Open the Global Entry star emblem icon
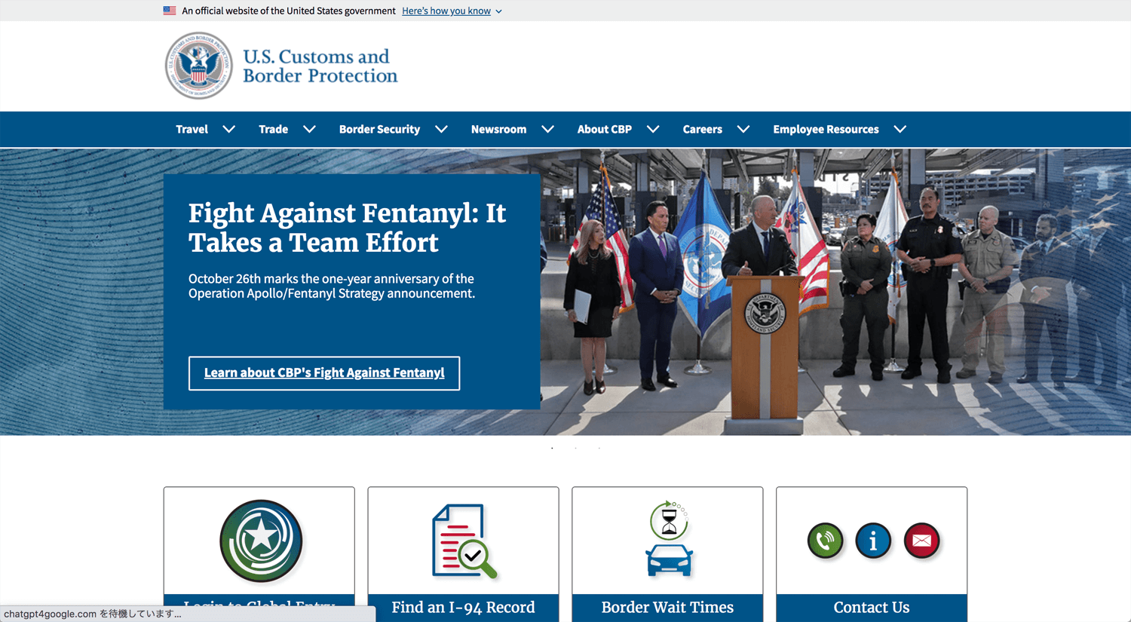The width and height of the screenshot is (1131, 622). click(x=261, y=541)
